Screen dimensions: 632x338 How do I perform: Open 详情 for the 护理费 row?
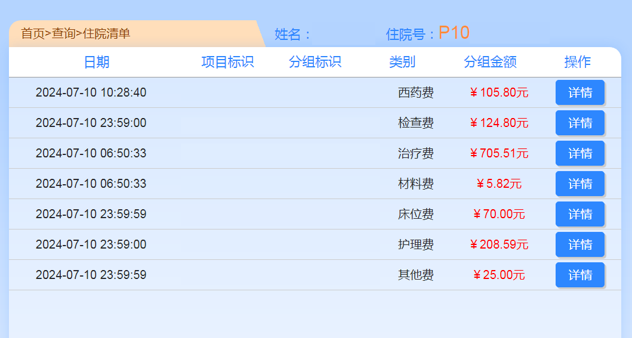click(579, 244)
